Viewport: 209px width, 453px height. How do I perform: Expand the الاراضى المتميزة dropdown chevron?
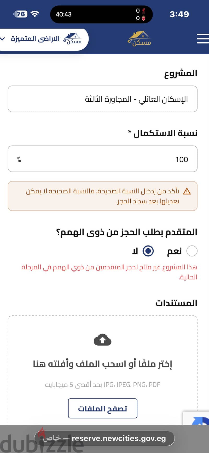pyautogui.click(x=3, y=39)
